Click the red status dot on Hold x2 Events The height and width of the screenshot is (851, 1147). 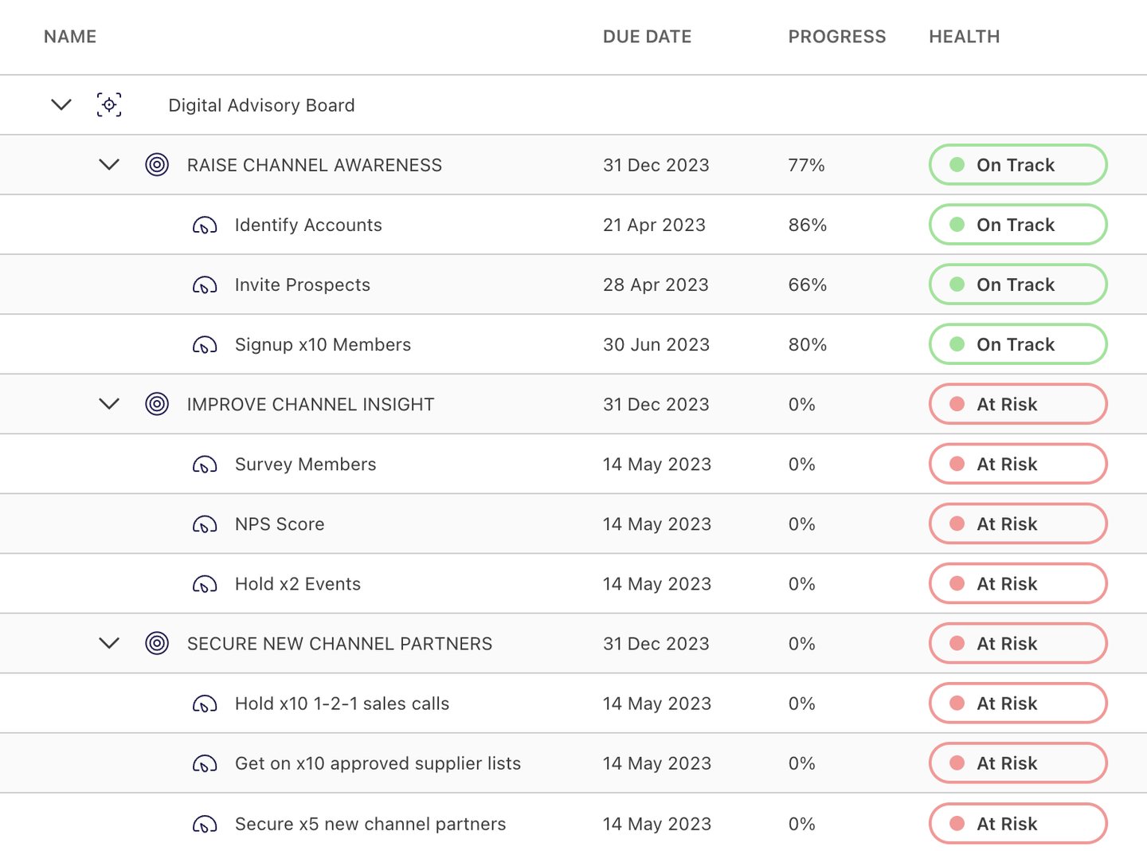(x=958, y=583)
